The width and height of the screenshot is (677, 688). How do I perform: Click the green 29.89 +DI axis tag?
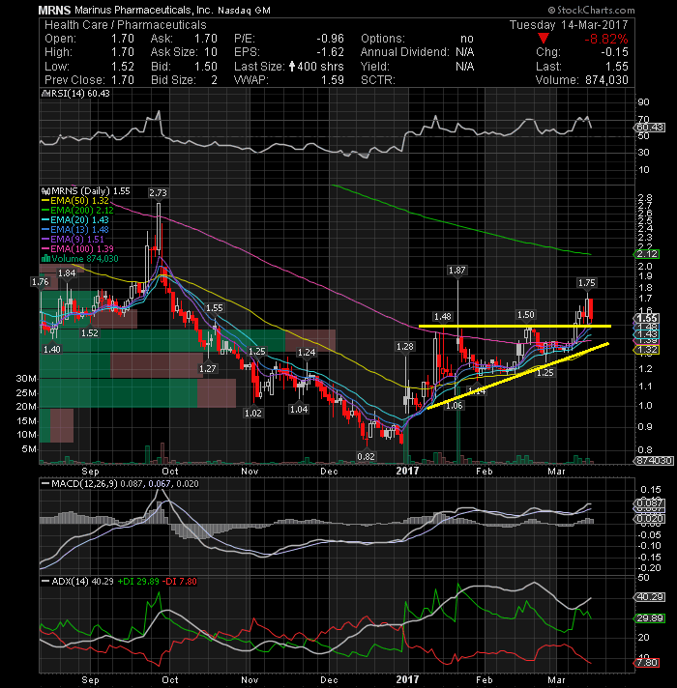[649, 618]
